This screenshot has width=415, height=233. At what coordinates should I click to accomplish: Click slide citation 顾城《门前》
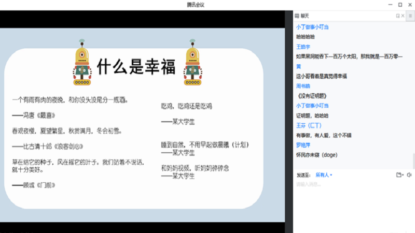coord(34,185)
